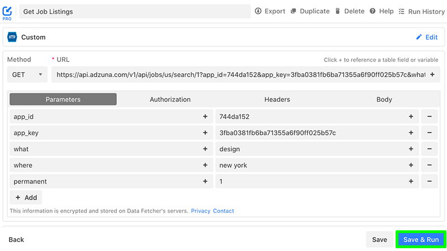Click the Data Fetcher PRO logo

[7, 13]
